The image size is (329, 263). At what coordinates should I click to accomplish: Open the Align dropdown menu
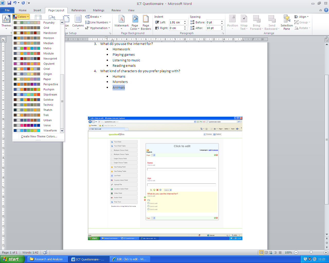click(302, 17)
